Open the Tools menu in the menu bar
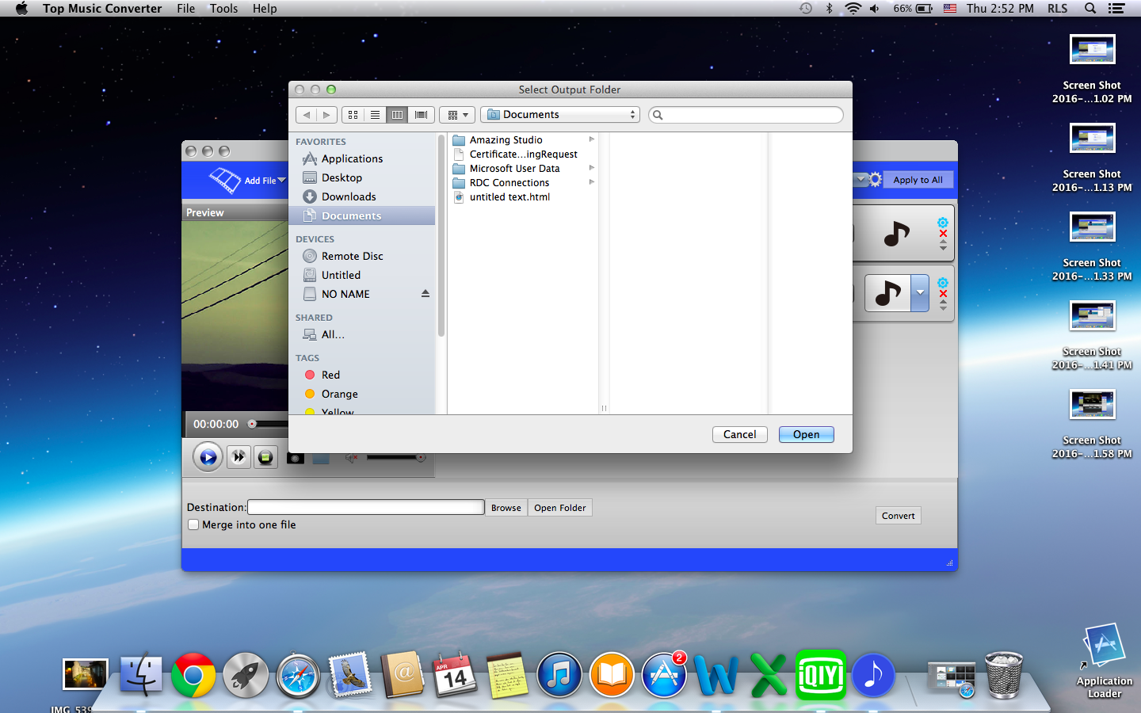Viewport: 1141px width, 713px height. [x=223, y=9]
